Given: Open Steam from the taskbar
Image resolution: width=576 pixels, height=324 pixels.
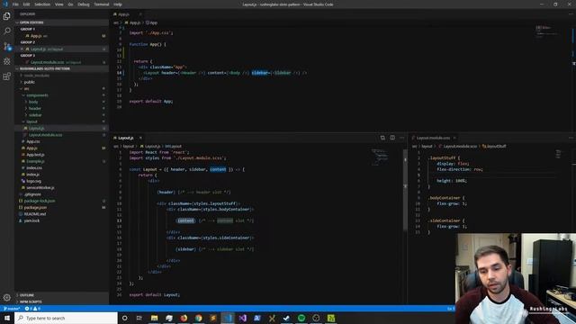Looking at the screenshot, I should 286,318.
